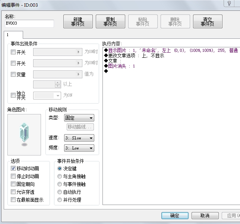Enable the 变量 condition checkbox
Viewport: 240px width, 224px height.
tap(13, 75)
